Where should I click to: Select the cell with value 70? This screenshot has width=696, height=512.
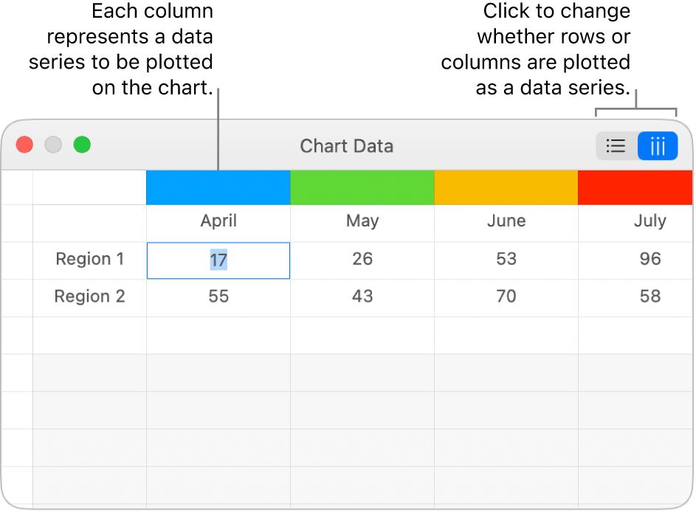point(506,297)
